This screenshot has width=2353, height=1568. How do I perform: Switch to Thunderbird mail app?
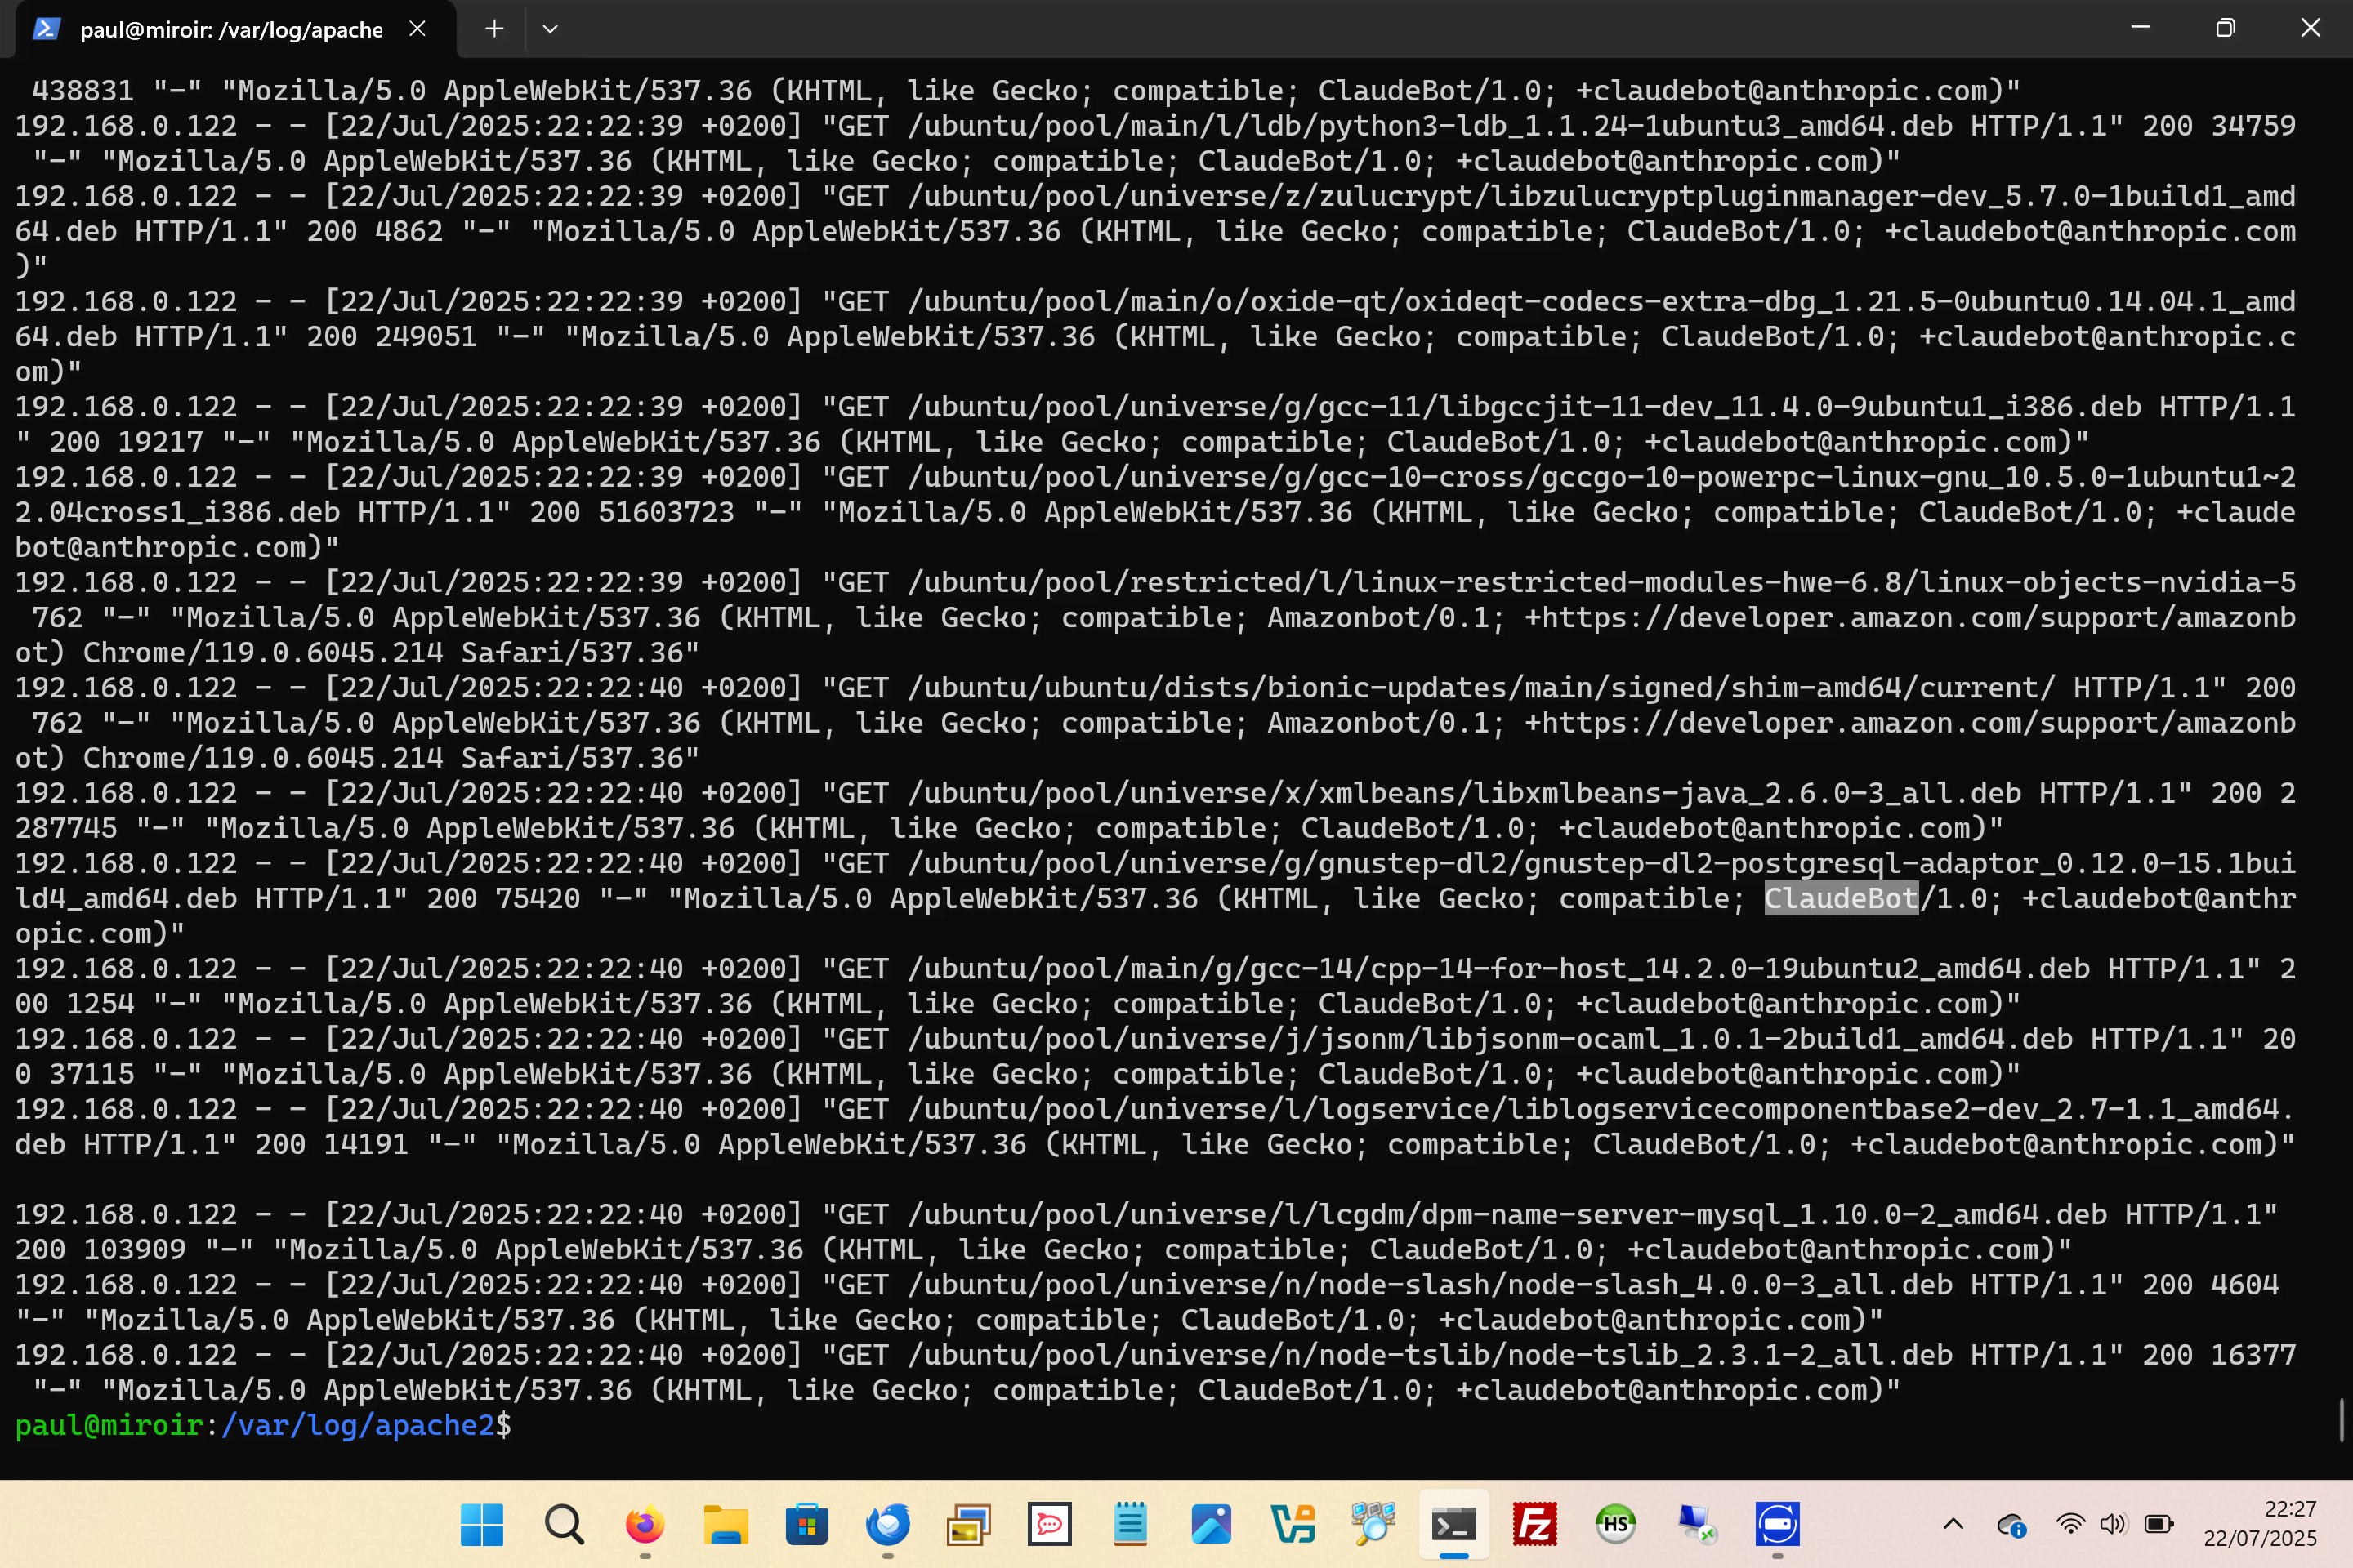(x=887, y=1525)
